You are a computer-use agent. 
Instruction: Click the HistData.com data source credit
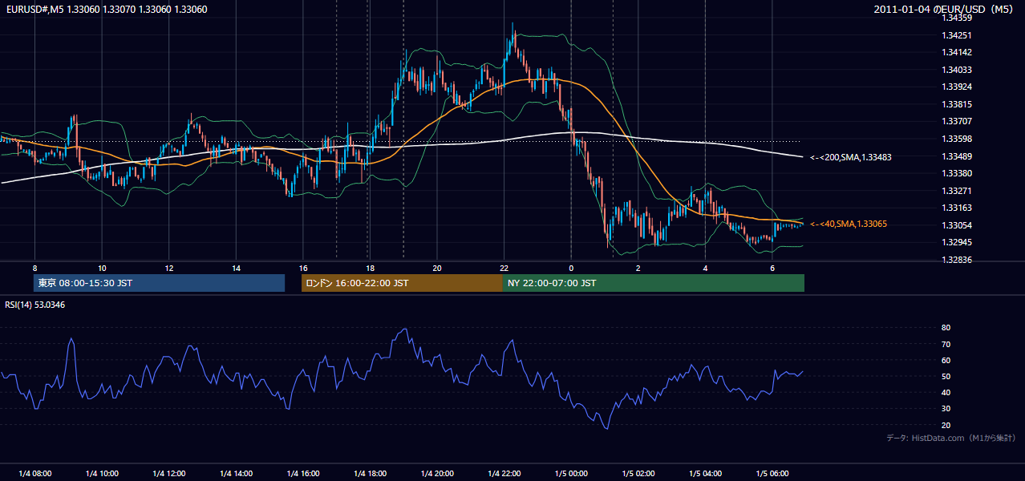point(951,438)
